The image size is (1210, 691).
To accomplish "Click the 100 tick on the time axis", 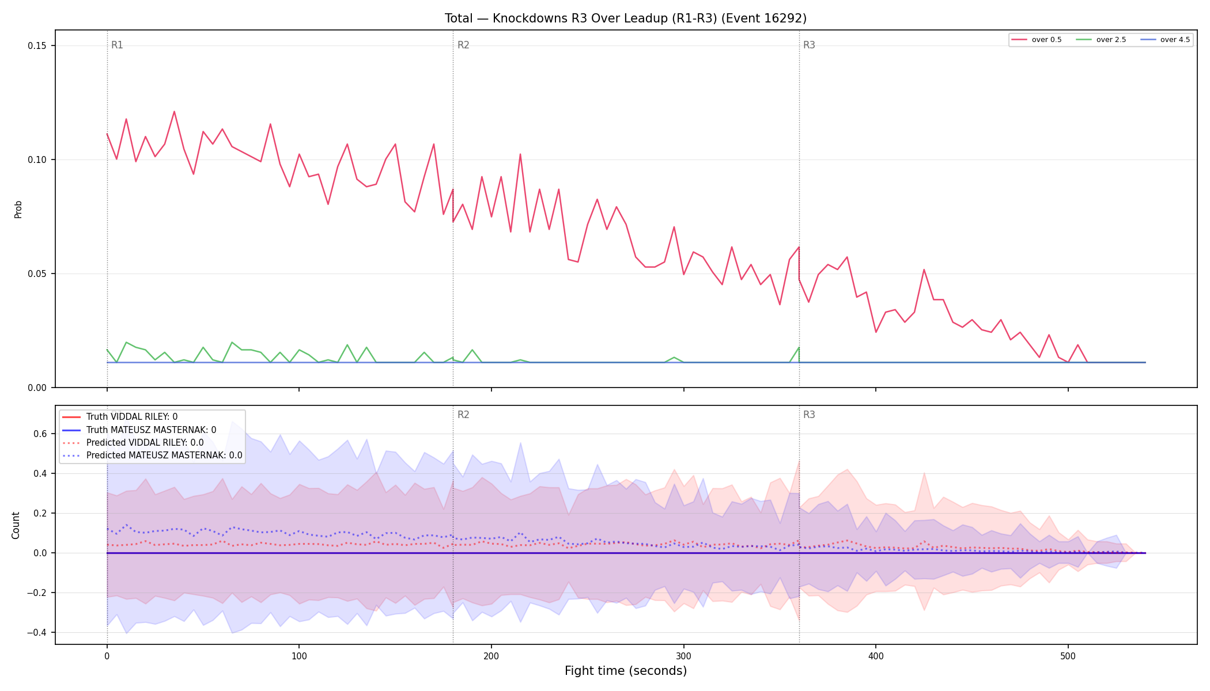I will pyautogui.click(x=299, y=656).
